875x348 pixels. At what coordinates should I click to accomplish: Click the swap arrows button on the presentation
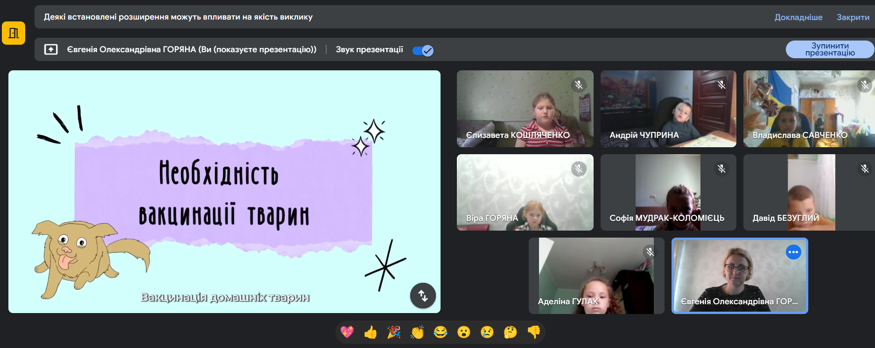(423, 295)
